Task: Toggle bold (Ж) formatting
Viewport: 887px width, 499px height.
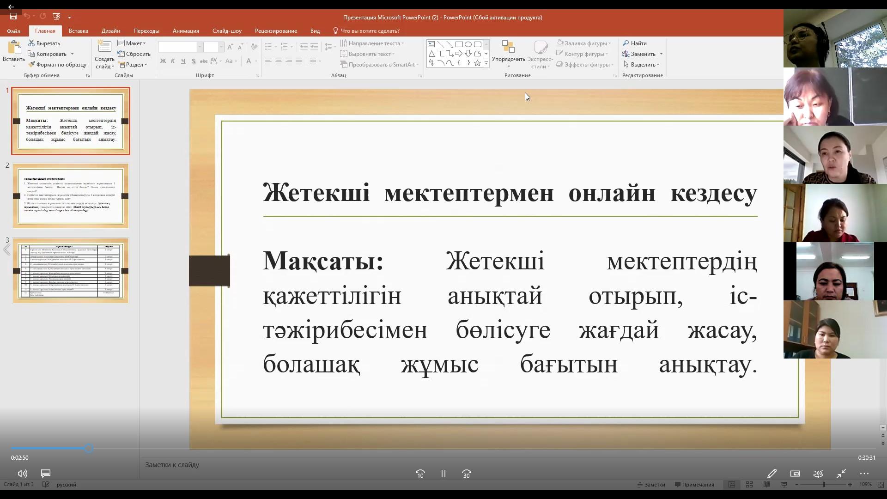Action: pos(163,61)
